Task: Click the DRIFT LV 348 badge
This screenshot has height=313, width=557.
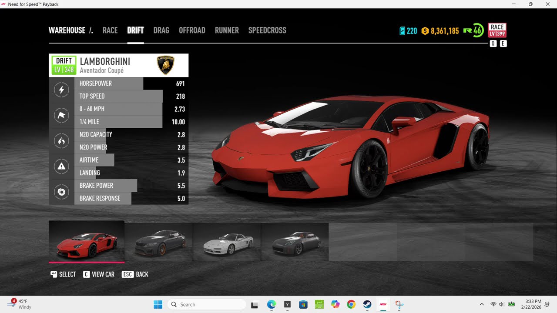Action: tap(64, 65)
